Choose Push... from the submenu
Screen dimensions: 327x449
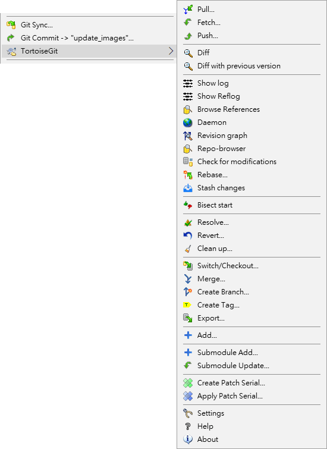pos(252,36)
